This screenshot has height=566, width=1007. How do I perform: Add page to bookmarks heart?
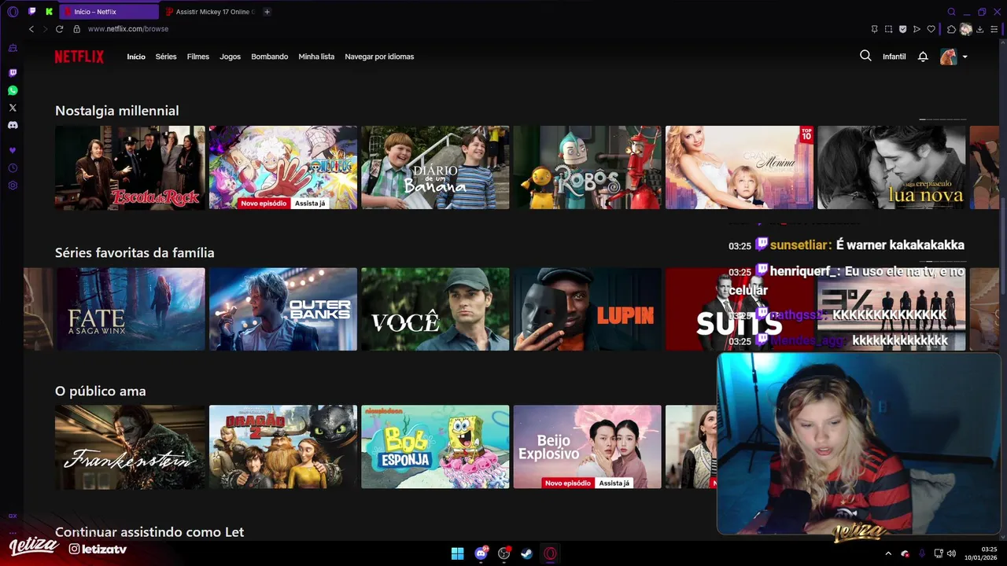point(931,29)
